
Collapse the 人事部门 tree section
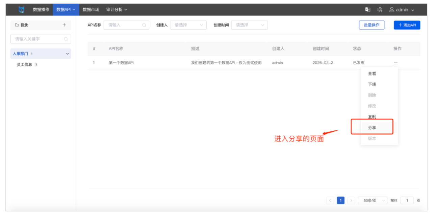tap(67, 54)
